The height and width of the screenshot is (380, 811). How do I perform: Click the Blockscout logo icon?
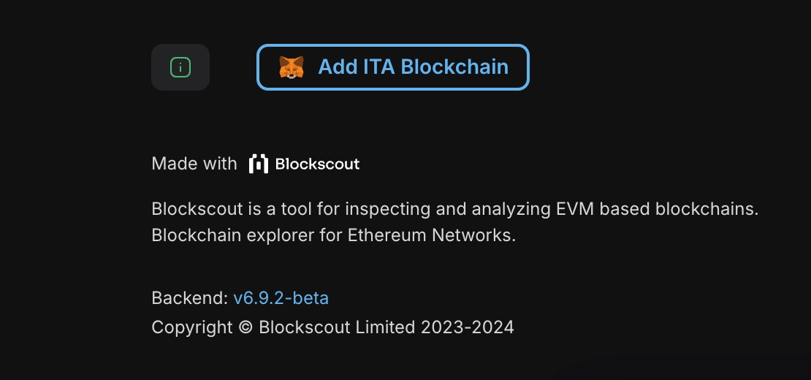(x=258, y=164)
